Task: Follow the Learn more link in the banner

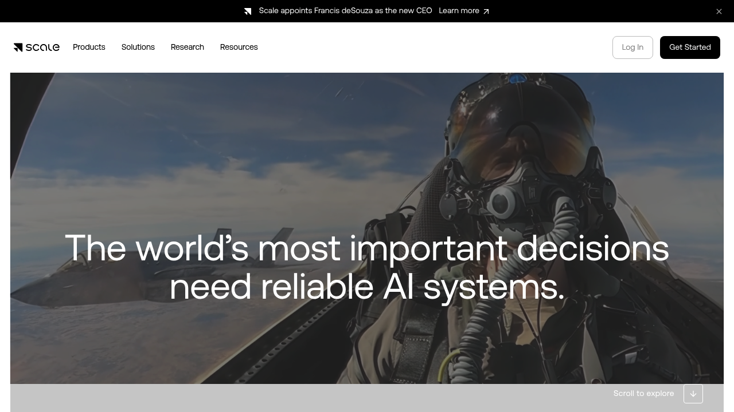Action: (x=464, y=11)
